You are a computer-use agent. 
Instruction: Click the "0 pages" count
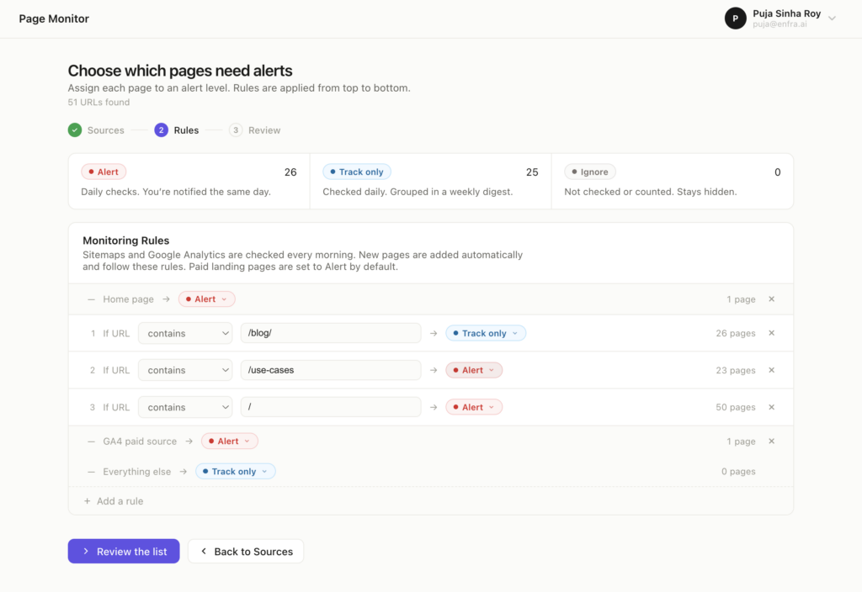point(738,471)
